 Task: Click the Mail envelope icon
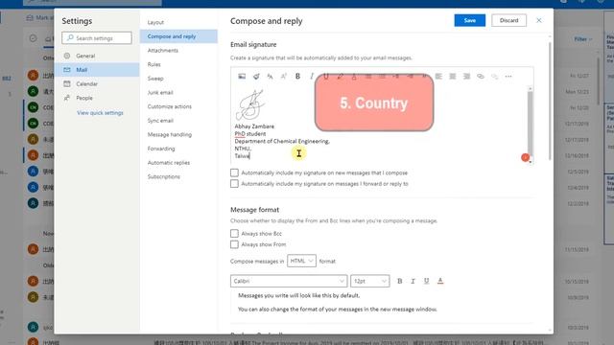point(67,70)
